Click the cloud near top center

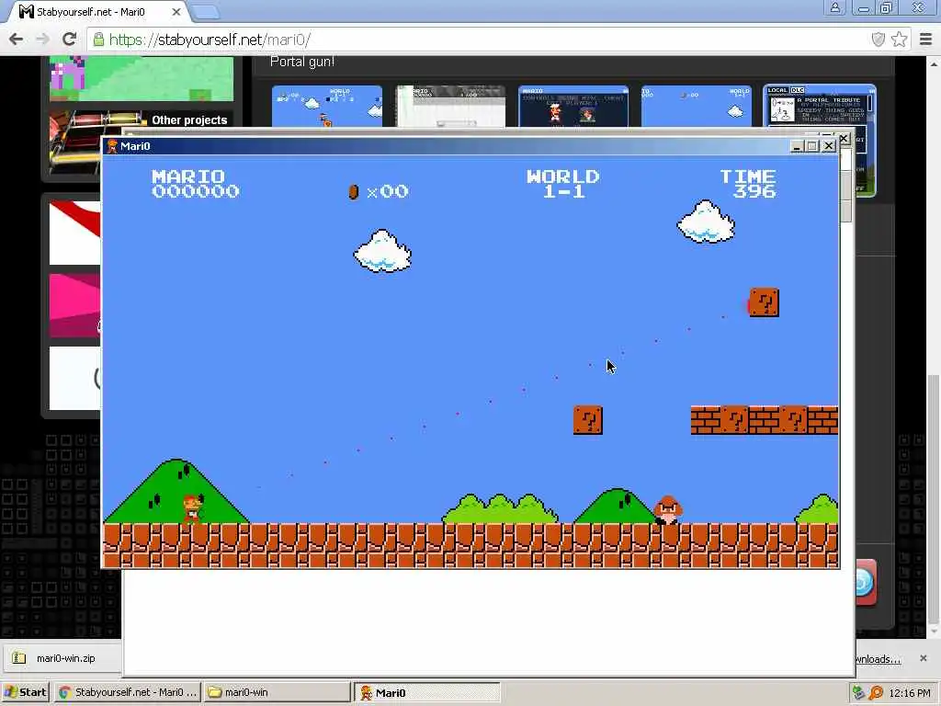click(x=382, y=251)
